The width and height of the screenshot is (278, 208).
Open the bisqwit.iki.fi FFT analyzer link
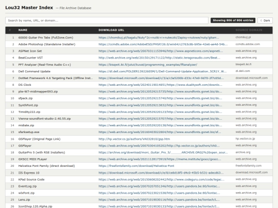pos(148,65)
